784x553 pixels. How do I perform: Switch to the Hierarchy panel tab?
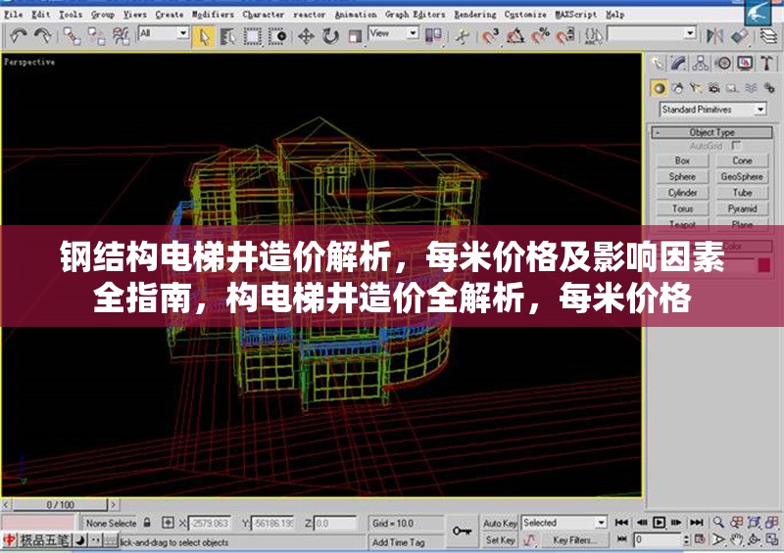tap(700, 63)
